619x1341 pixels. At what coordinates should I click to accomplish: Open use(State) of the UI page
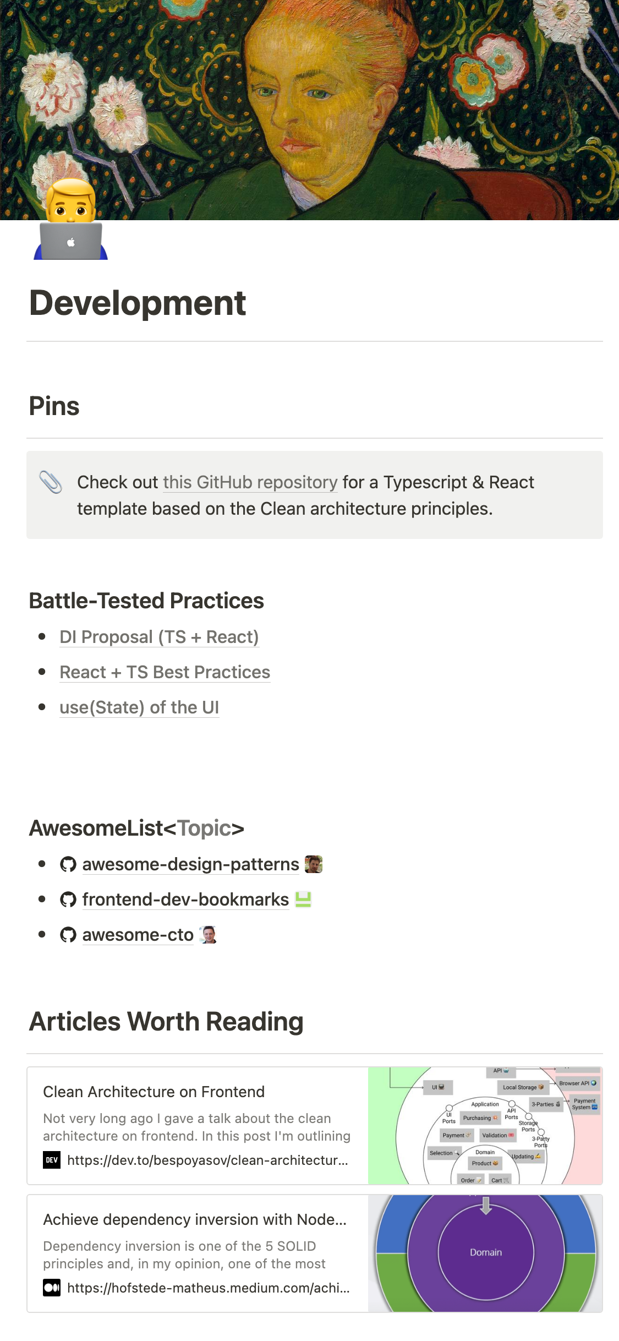pyautogui.click(x=139, y=708)
